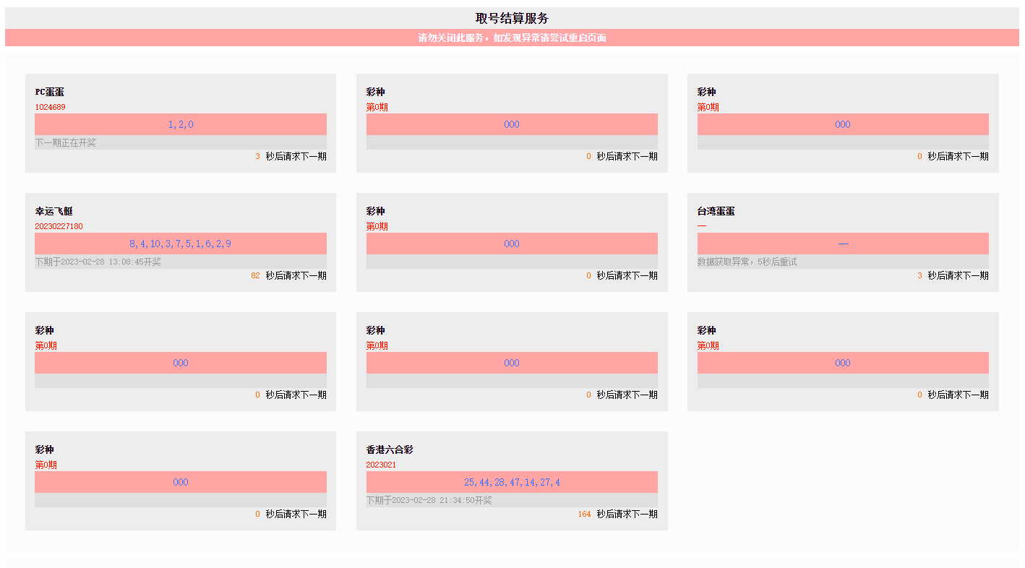Screen dimensions: 1025x568
Task: Click 秒后请求下一期 in the 台湾蛋蛋 card
Action: (958, 275)
